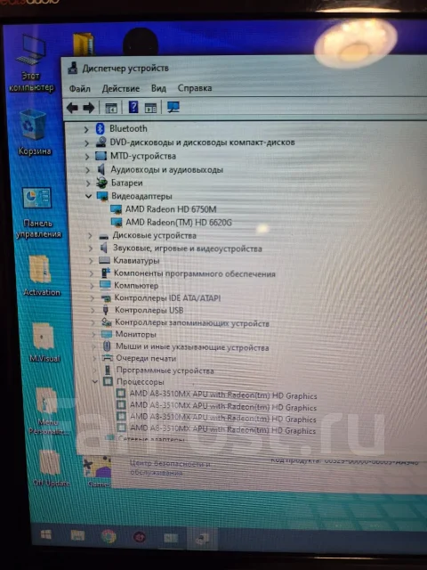Viewport: 427px width, 570px height.
Task: Select Компоненты программного обеспечения row
Action: click(x=195, y=273)
